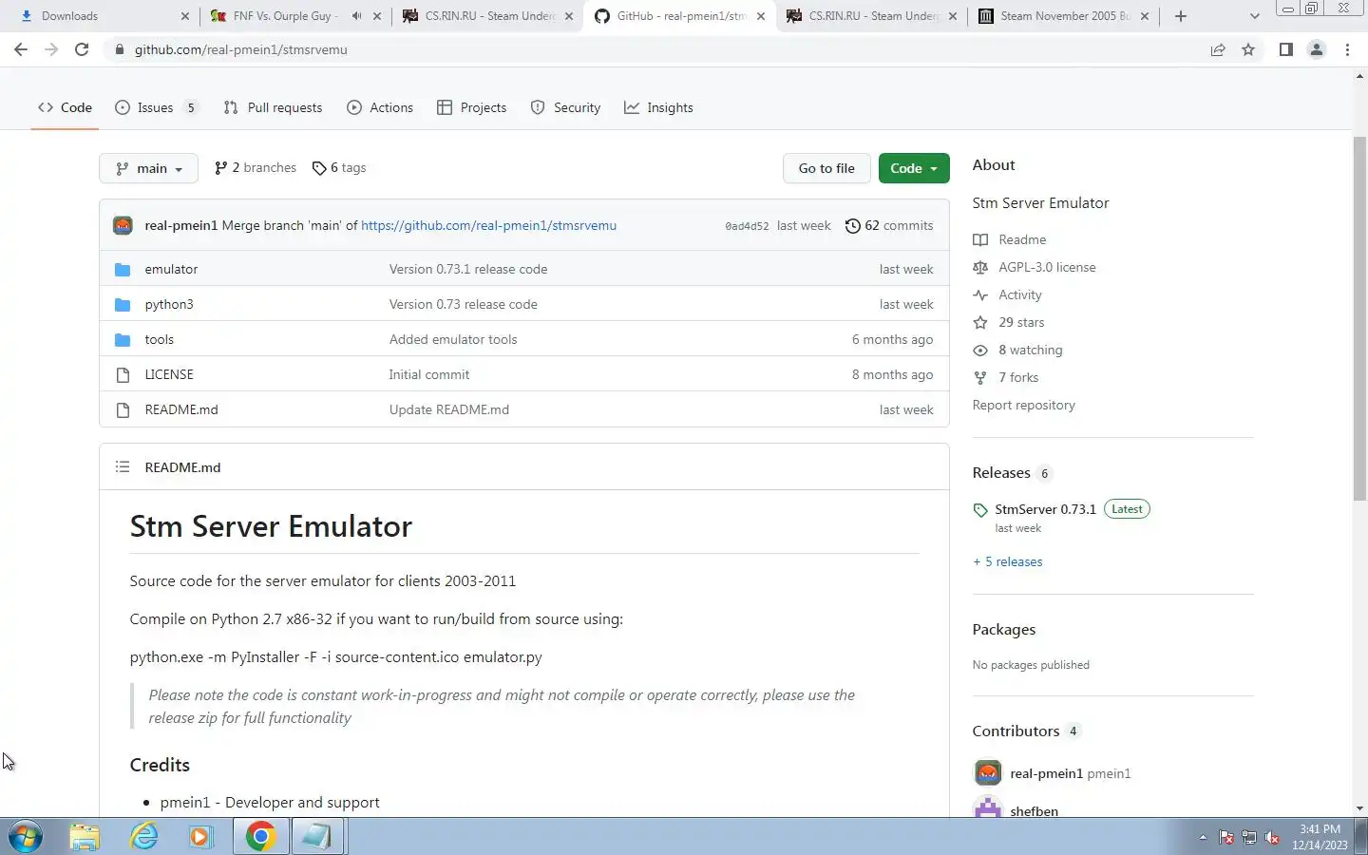Open the Pull requests tab

click(273, 107)
